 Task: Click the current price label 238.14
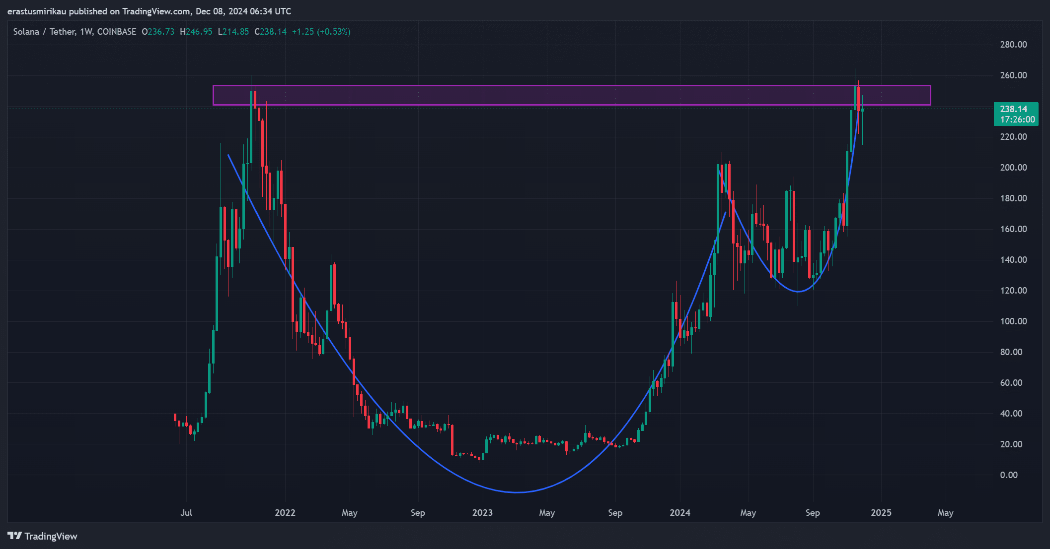tap(1014, 109)
